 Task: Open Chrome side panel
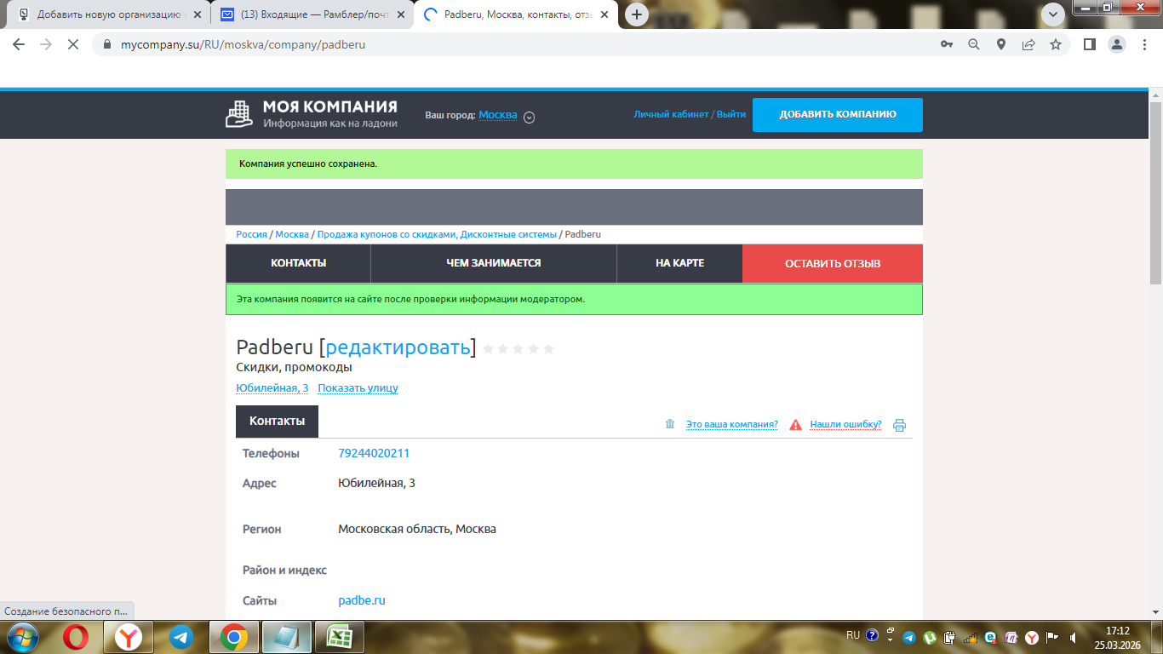tap(1089, 44)
